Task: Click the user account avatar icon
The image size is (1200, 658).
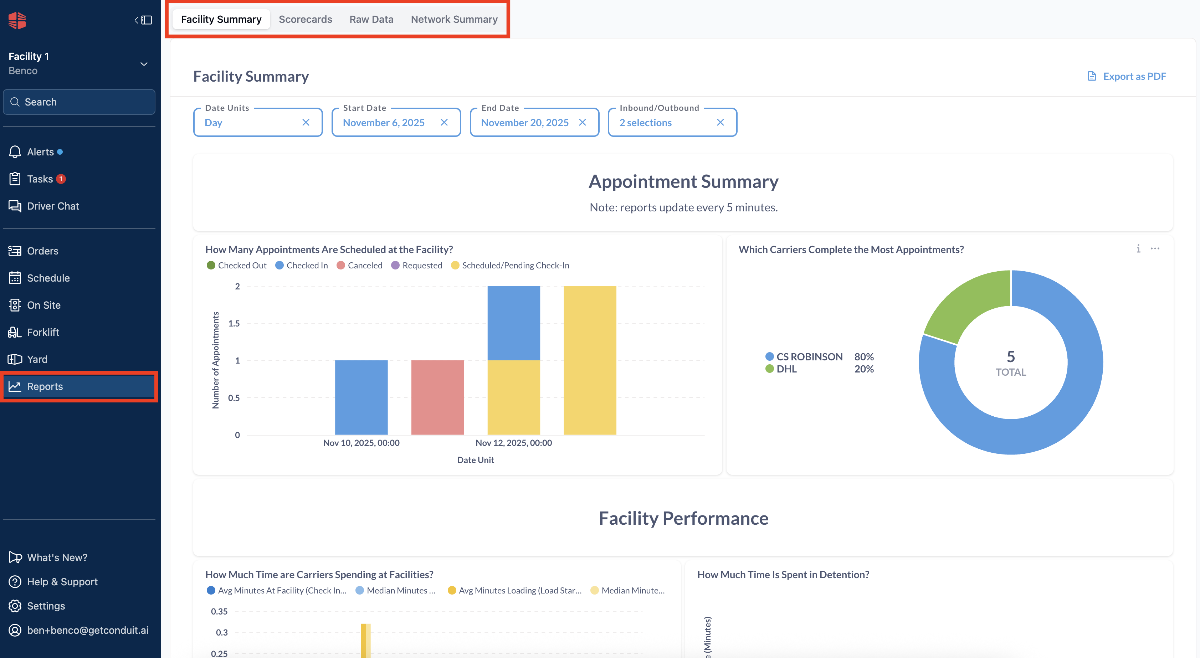Action: pos(15,630)
